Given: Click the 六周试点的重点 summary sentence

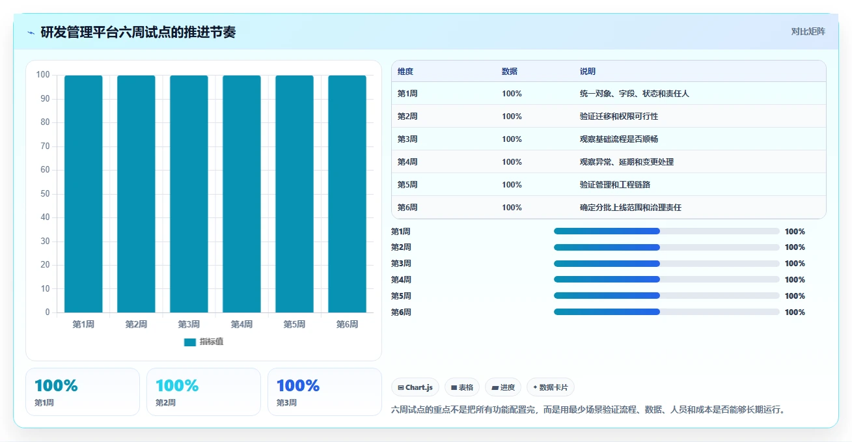Looking at the screenshot, I should [x=590, y=409].
